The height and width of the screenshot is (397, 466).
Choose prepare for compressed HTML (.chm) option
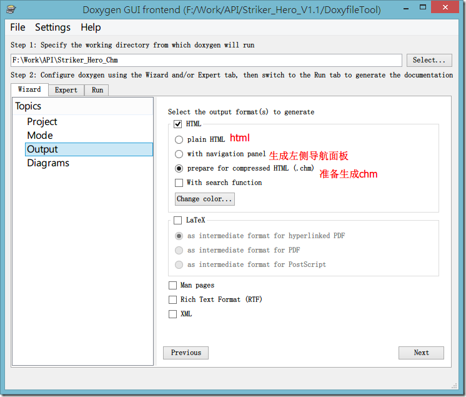tap(179, 169)
